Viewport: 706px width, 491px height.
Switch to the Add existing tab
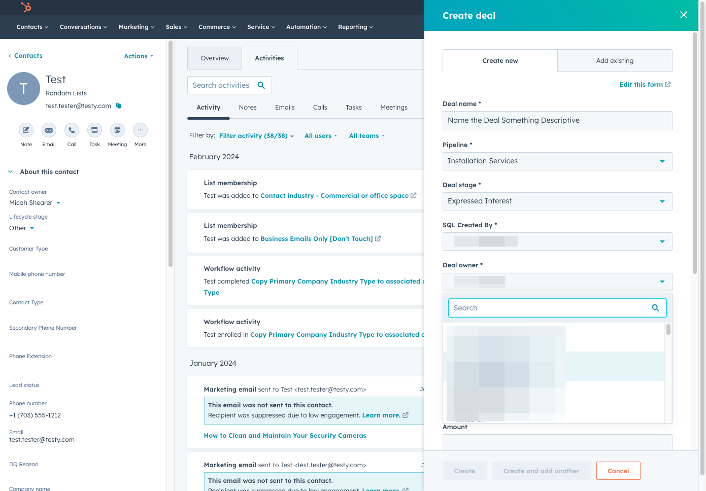tap(615, 61)
